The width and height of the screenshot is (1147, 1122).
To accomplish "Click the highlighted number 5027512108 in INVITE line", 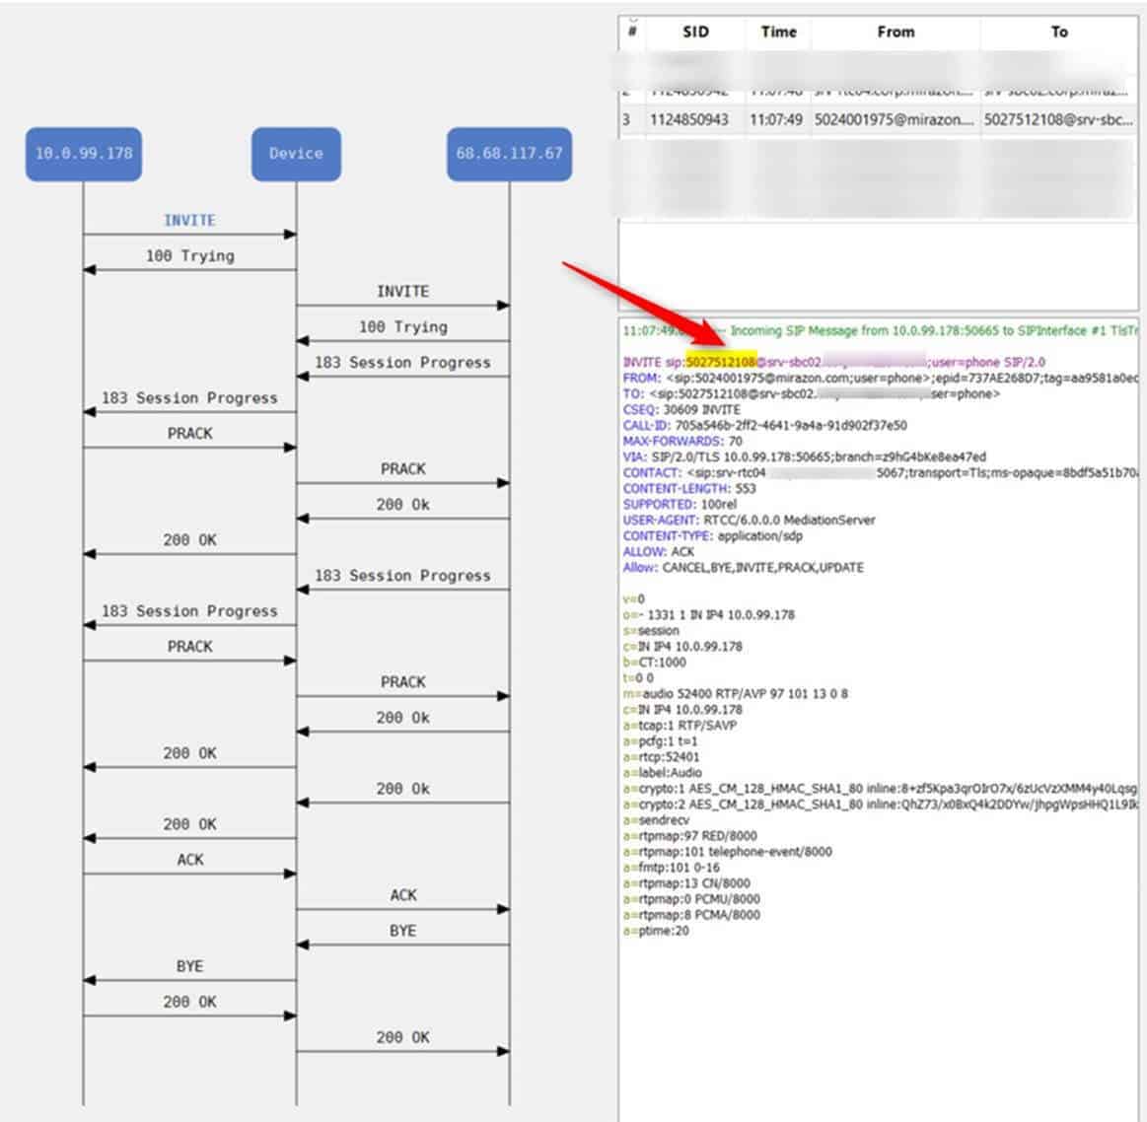I will pyautogui.click(x=720, y=362).
